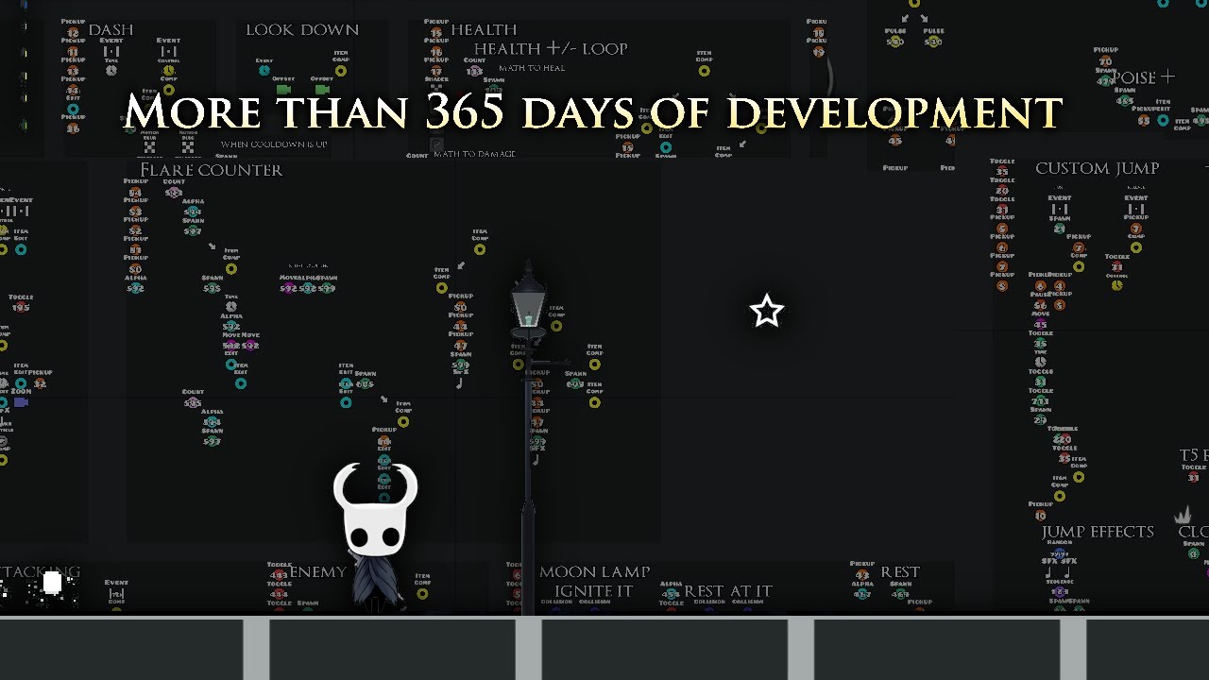
Task: Select the Shader checkered trigger in Health group
Action: click(436, 91)
